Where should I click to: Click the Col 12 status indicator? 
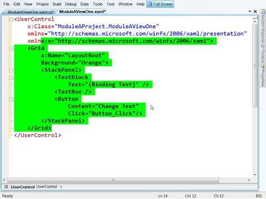point(191,196)
